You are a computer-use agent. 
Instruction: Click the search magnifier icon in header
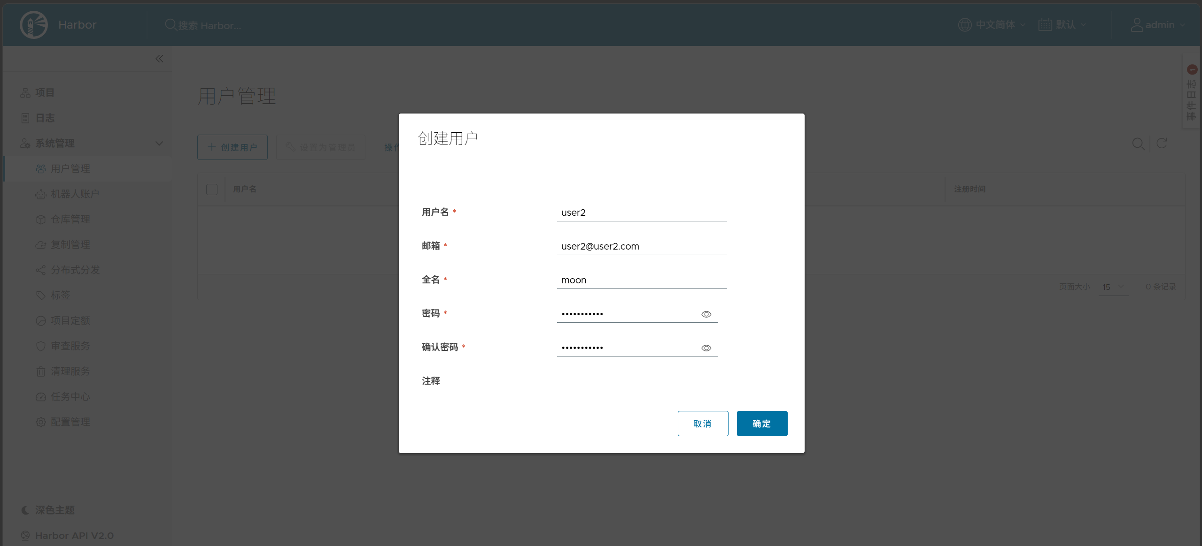171,24
